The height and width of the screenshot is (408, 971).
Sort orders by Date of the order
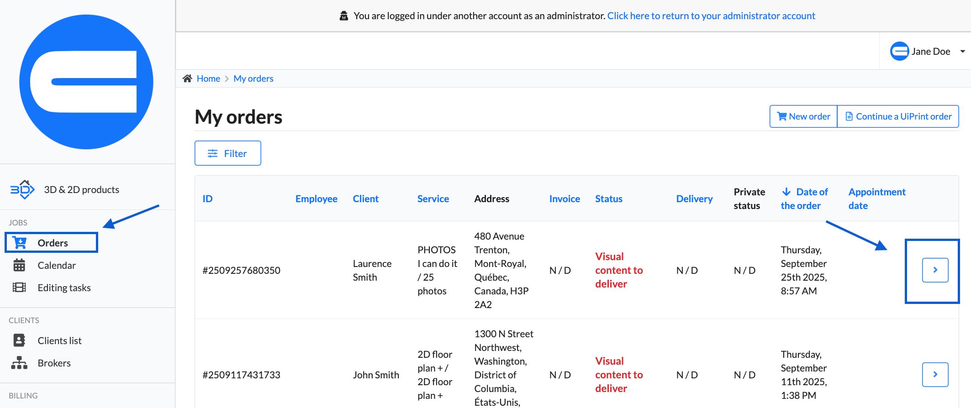click(x=805, y=199)
